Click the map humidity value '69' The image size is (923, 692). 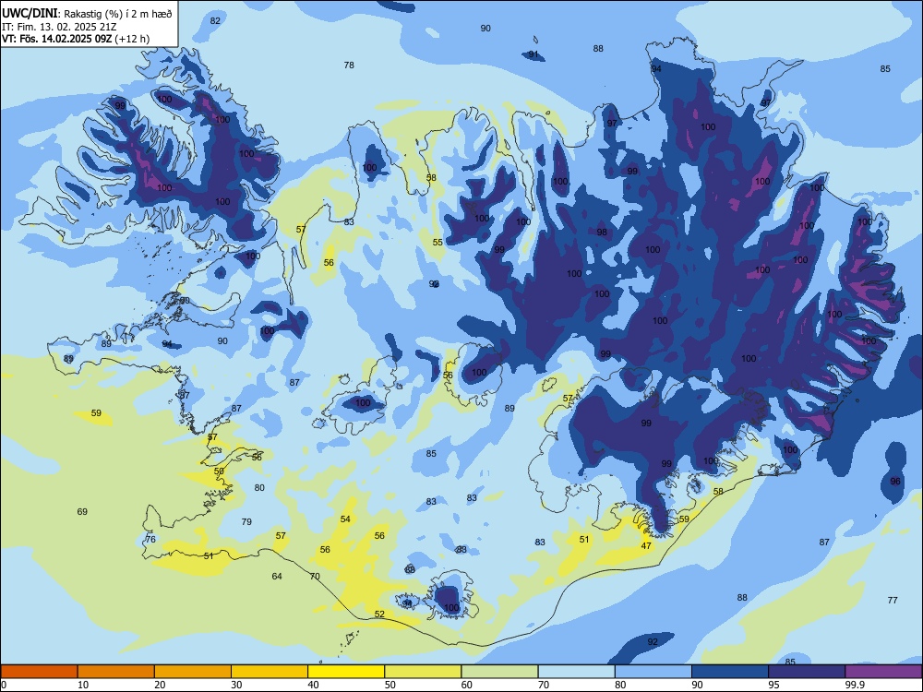click(x=82, y=511)
